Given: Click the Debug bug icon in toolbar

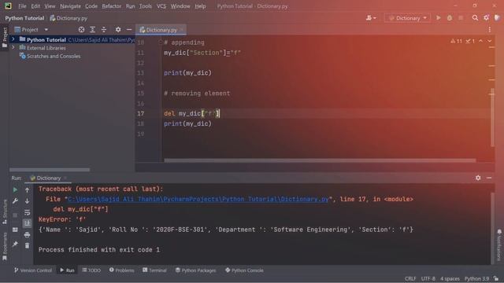Looking at the screenshot, I should point(450,18).
